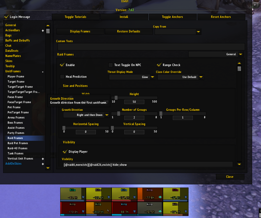Click sidebar scroll down arrow

[x=48, y=168]
